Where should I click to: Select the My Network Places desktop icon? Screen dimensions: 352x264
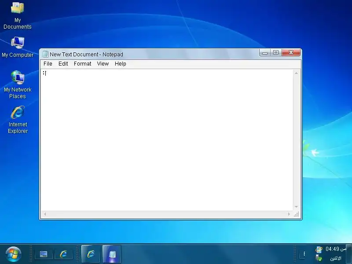pyautogui.click(x=17, y=85)
